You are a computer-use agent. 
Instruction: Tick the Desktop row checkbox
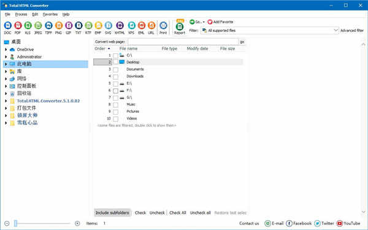pyautogui.click(x=115, y=62)
